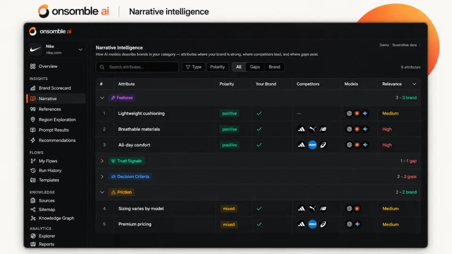Open References quote icon

pyautogui.click(x=33, y=109)
